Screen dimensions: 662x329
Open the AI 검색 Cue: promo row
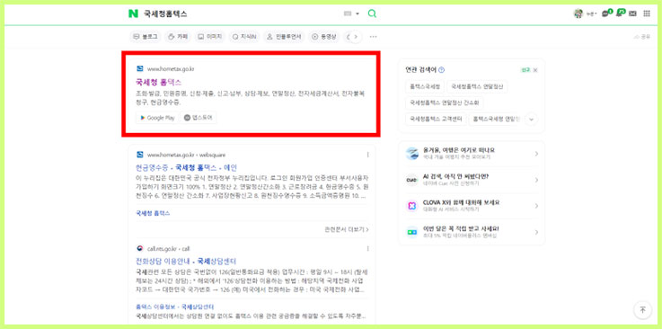472,180
